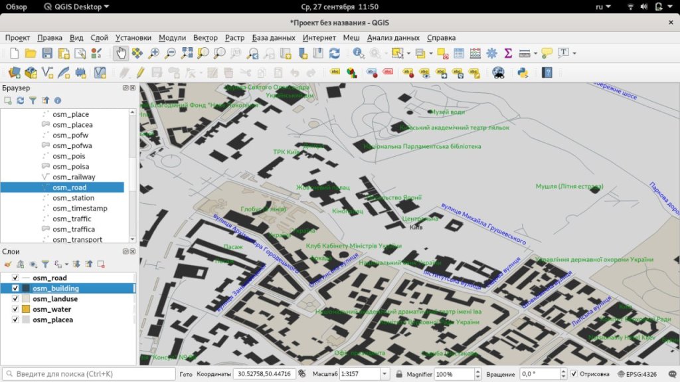Open the statistical summary sigma icon
This screenshot has width=680, height=382.
(508, 53)
